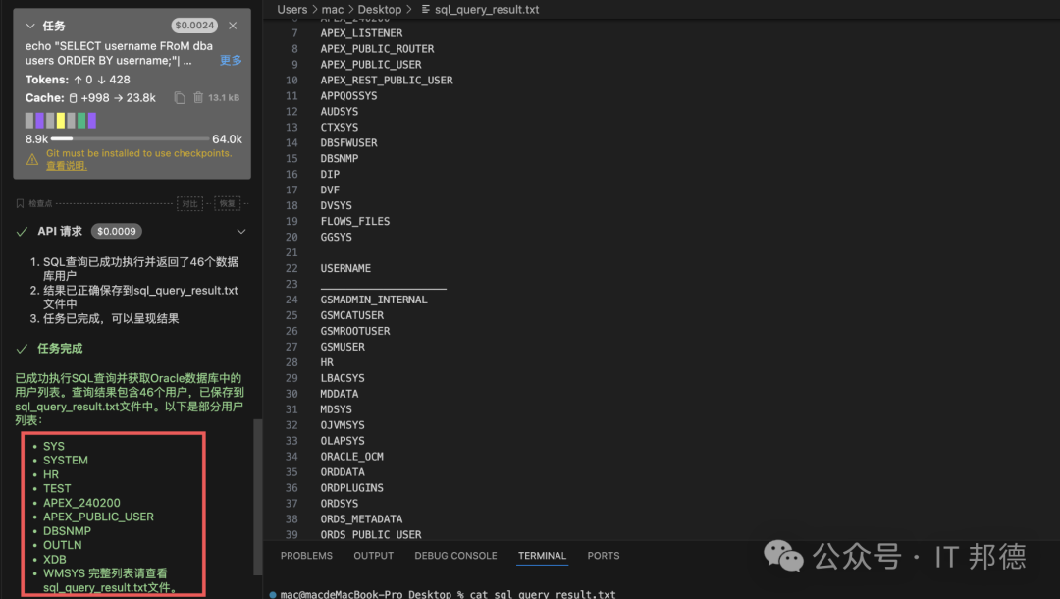
Task: Show more of the task text via 更多
Action: click(231, 60)
